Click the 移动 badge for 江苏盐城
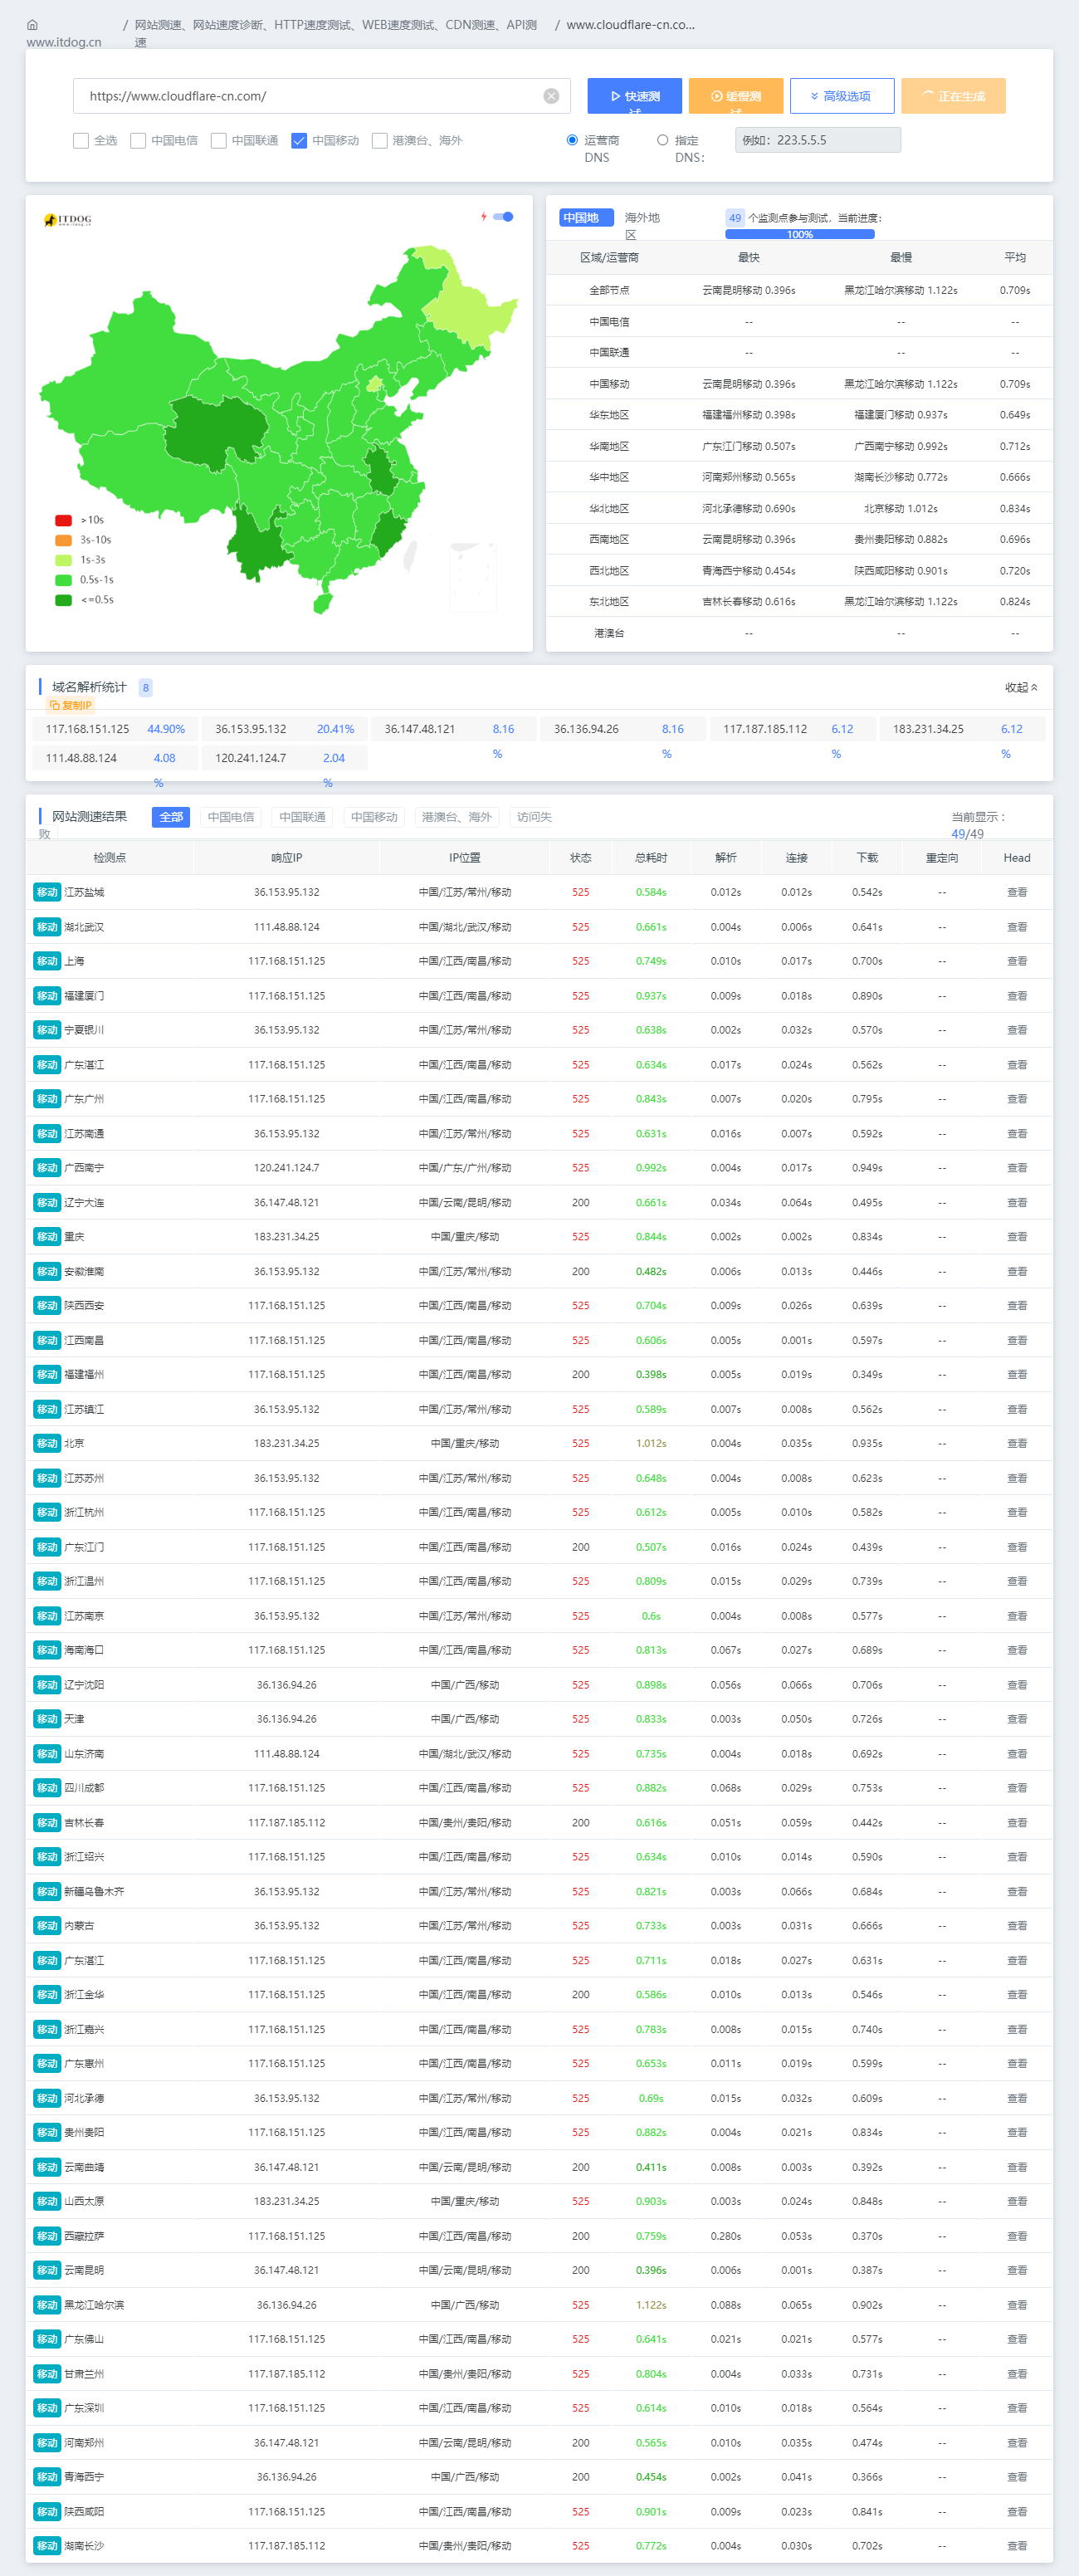The image size is (1079, 2576). pyautogui.click(x=47, y=892)
